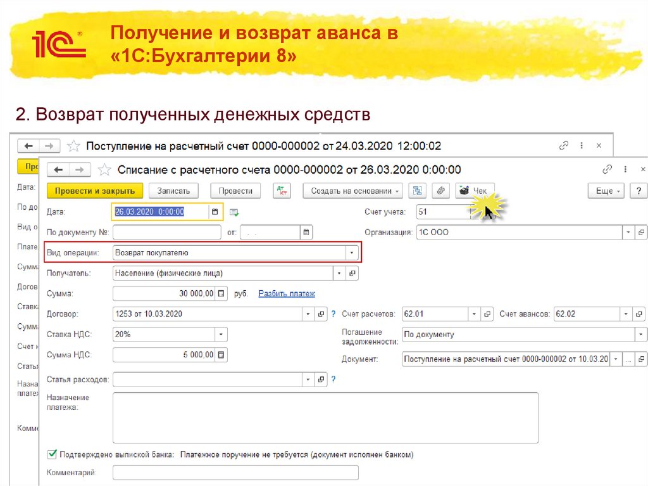648x486 pixels.
Task: Click the attached files paperclip icon
Action: tap(441, 191)
